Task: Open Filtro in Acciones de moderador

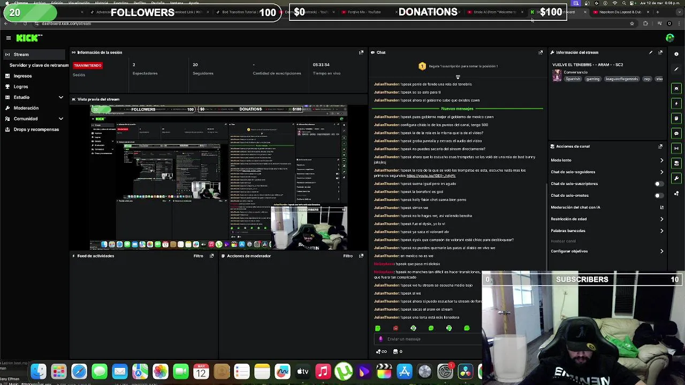Action: tap(348, 256)
